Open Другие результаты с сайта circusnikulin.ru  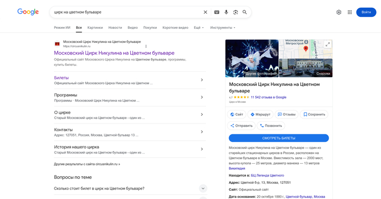pos(87,164)
